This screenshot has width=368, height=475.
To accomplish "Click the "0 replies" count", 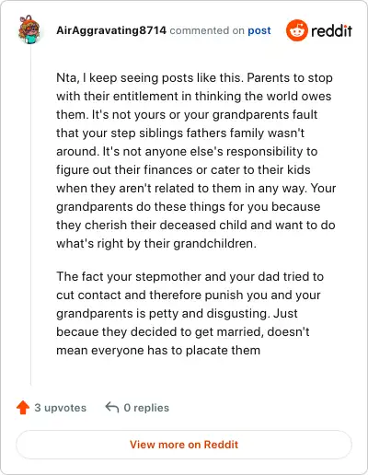I will [146, 408].
